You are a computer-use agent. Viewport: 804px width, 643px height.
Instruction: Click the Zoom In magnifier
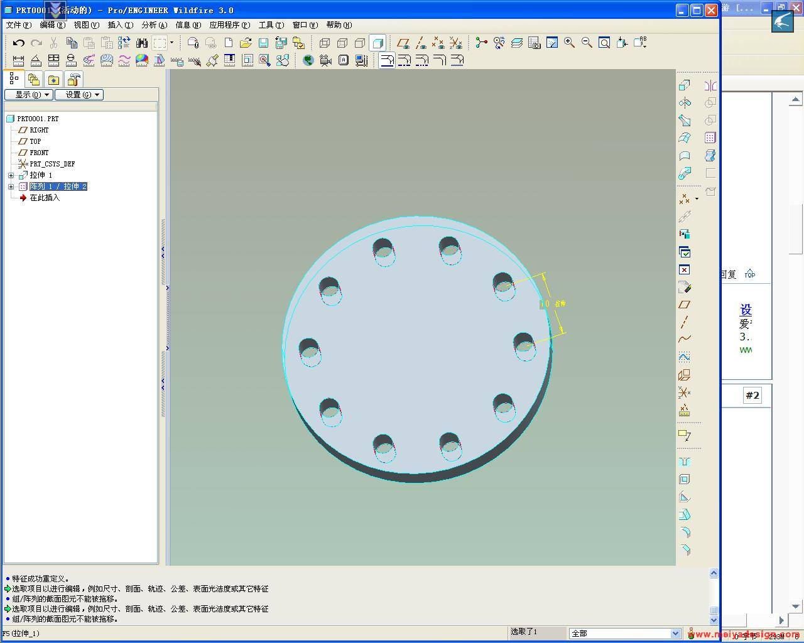(569, 43)
